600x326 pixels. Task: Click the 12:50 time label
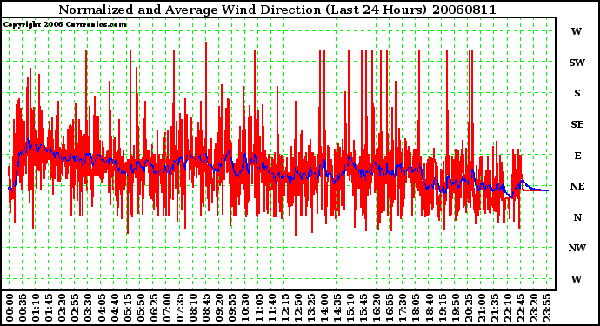click(297, 308)
